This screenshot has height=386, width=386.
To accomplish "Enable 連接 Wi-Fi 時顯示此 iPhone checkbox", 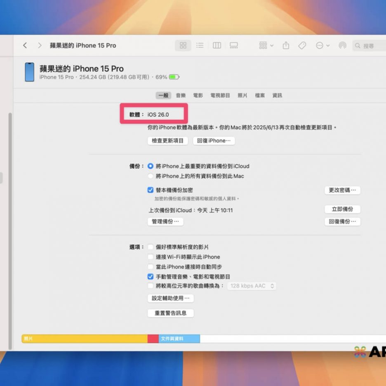I will (x=151, y=257).
